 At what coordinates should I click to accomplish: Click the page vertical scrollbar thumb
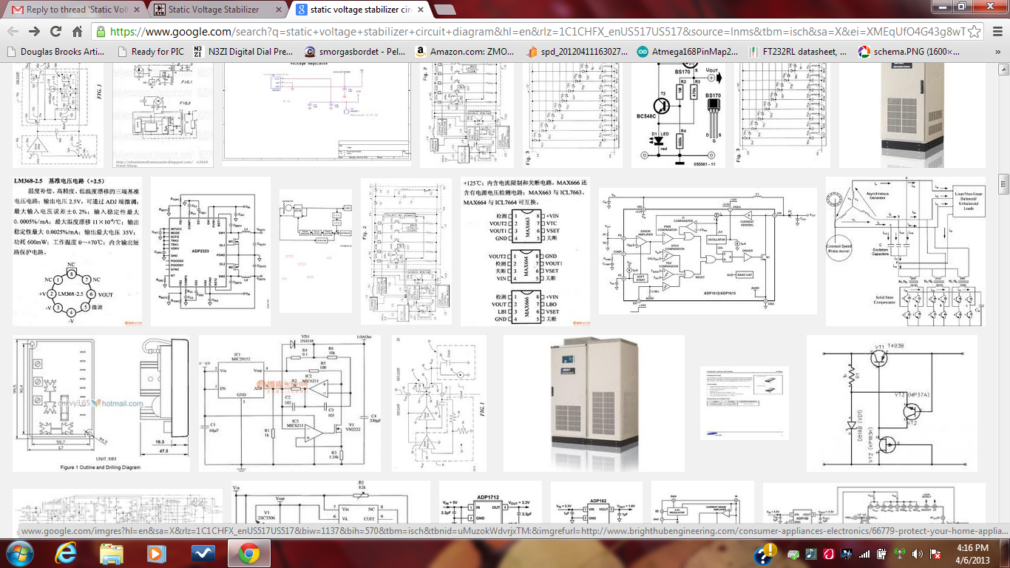pos(1003,183)
